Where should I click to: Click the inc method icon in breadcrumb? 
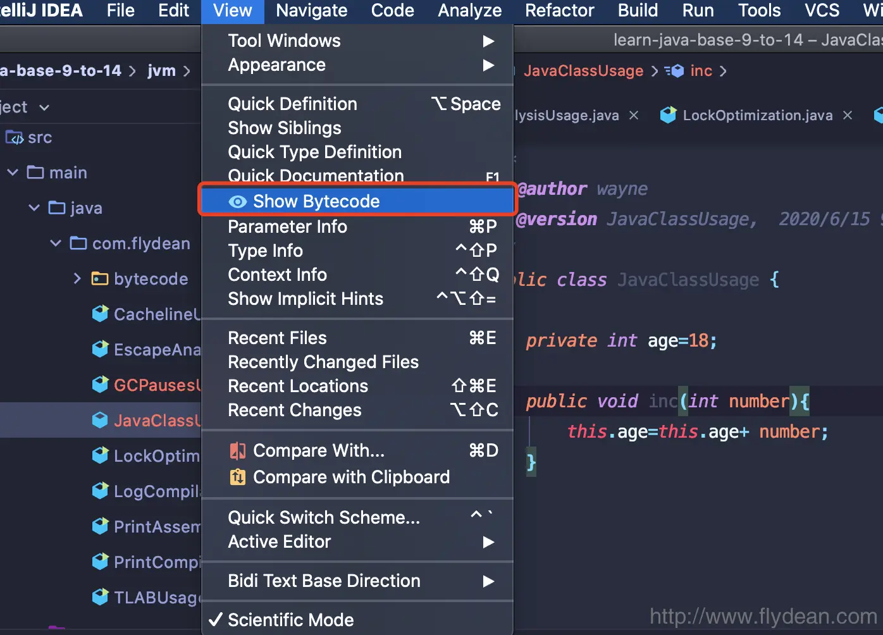coord(675,71)
